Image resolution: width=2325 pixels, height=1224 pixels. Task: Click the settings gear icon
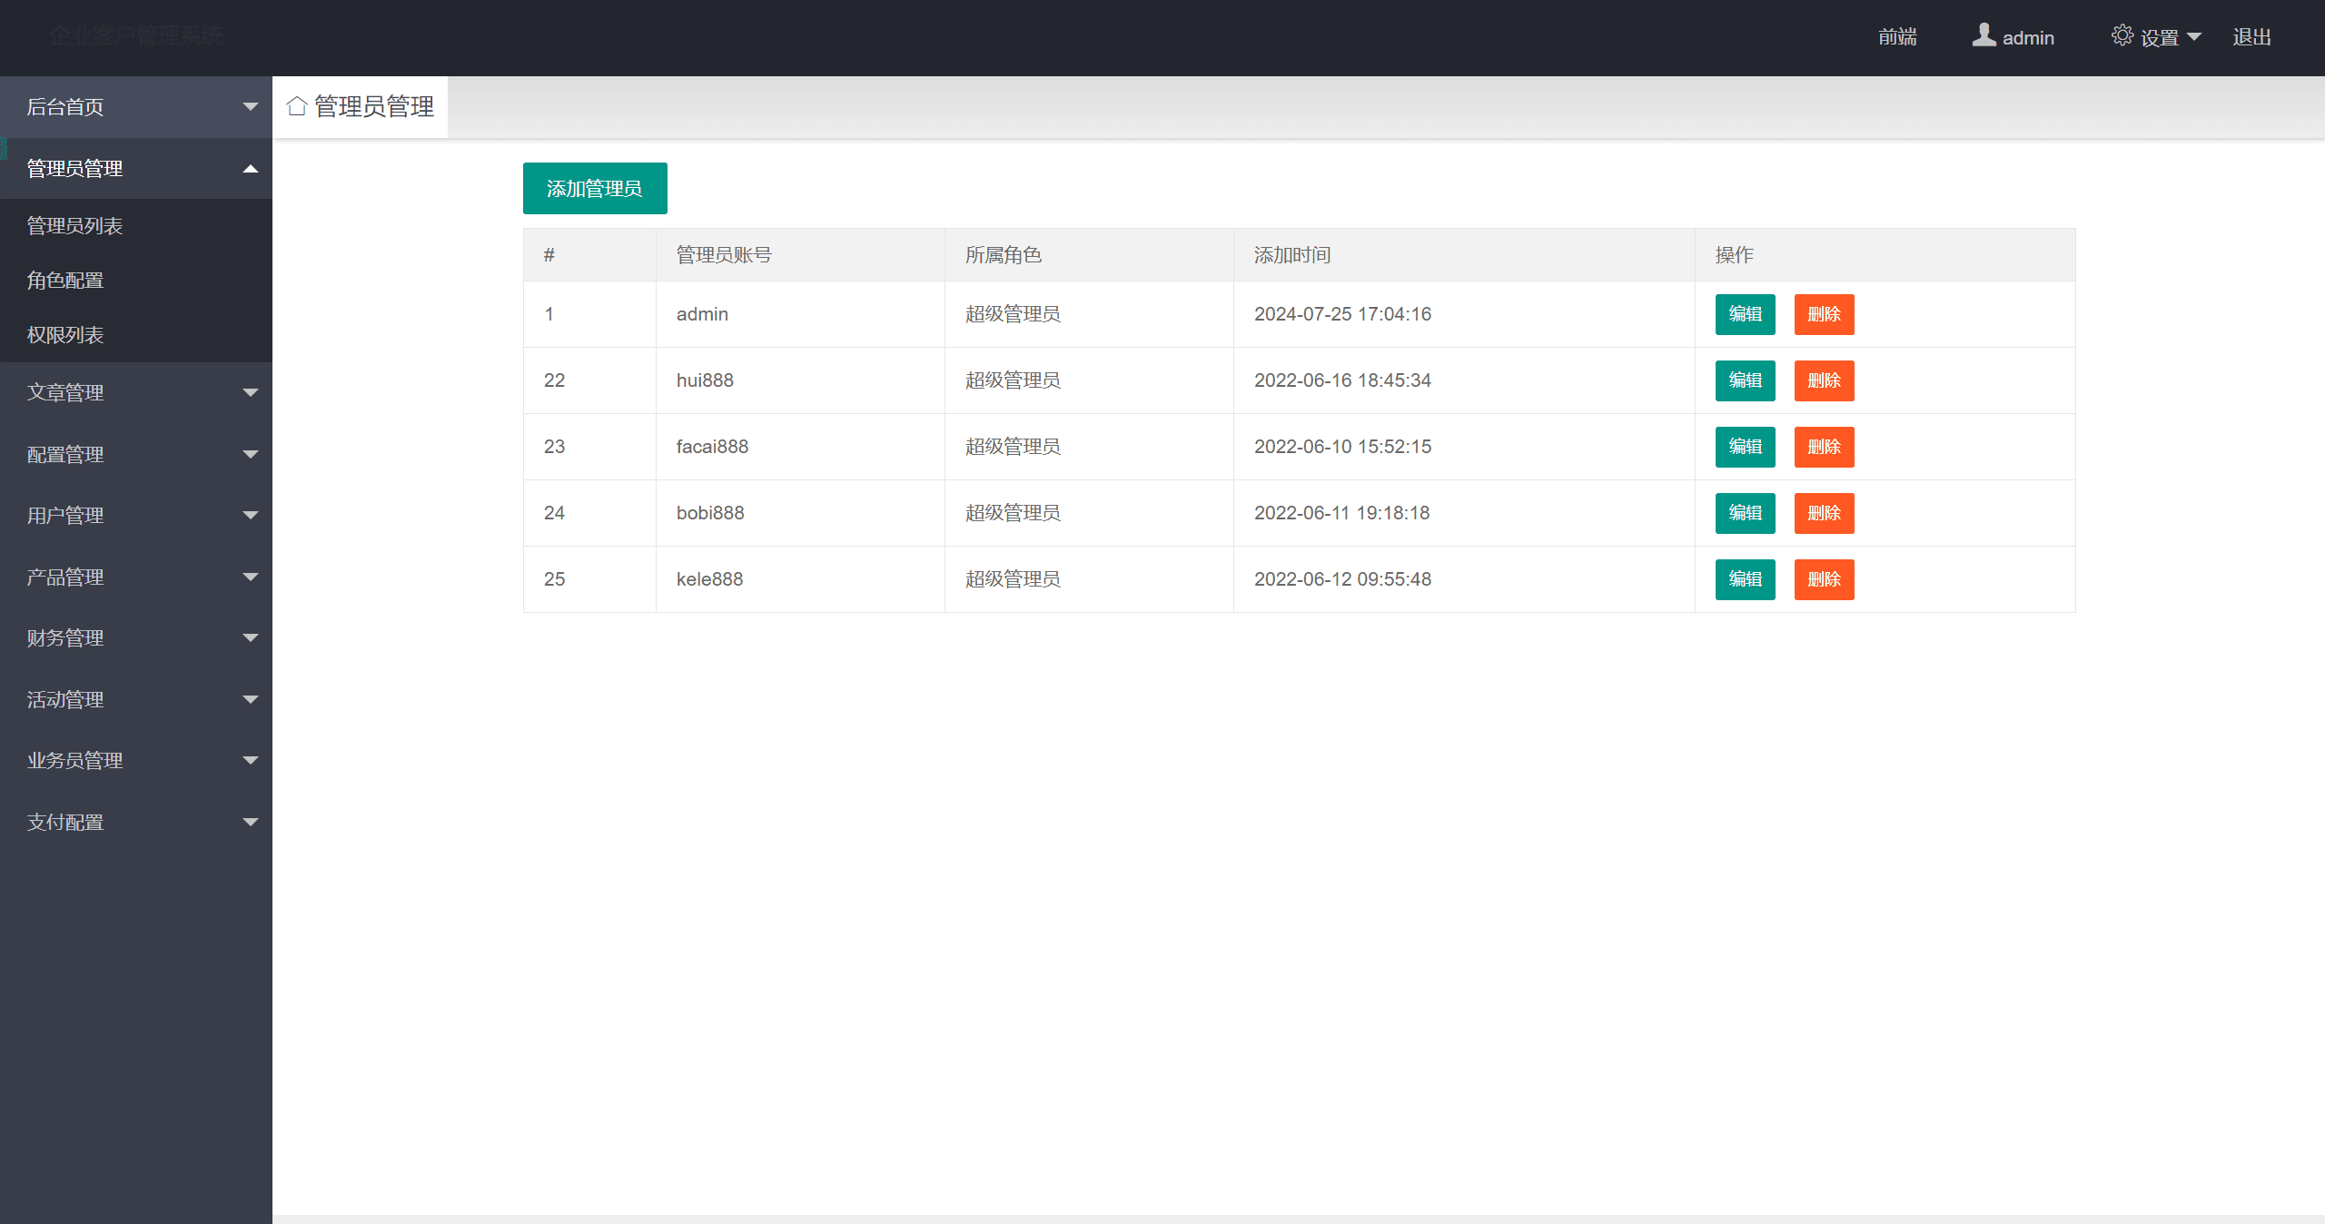click(x=2122, y=35)
